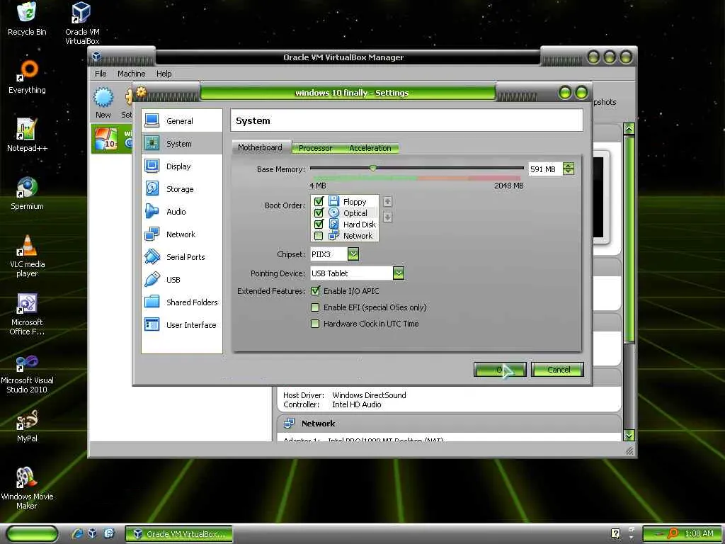
Task: Toggle Enable I/O APIC checkbox
Action: pos(315,291)
